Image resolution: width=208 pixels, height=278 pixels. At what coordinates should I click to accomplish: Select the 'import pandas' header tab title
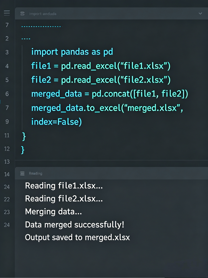(43, 14)
